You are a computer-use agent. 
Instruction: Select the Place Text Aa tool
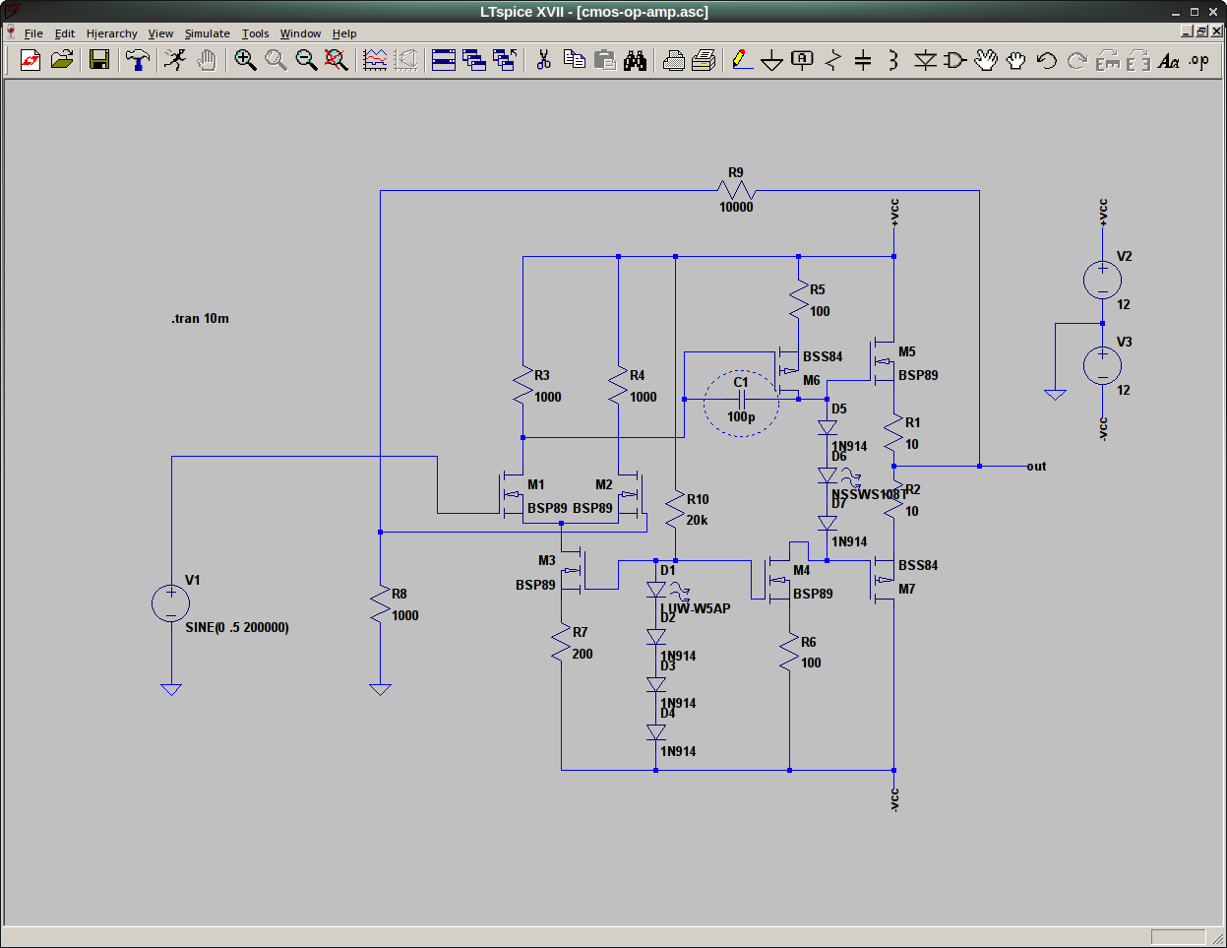click(x=1169, y=60)
